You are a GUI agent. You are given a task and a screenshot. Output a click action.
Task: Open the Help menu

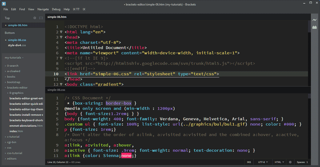[x=67, y=9]
